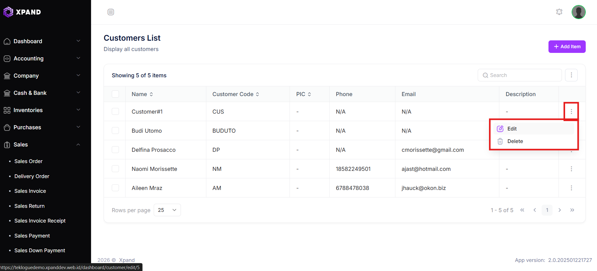Expand the Accounting sidebar section
The width and height of the screenshot is (597, 271).
click(42, 59)
